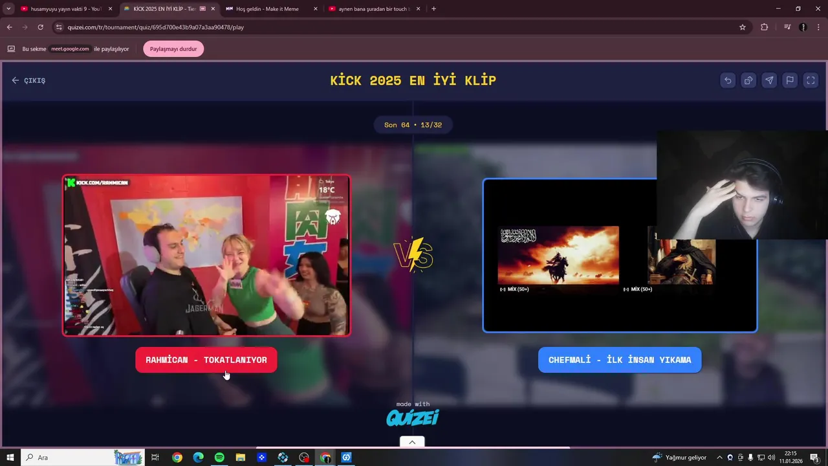Open the volume control in system tray

(x=772, y=458)
